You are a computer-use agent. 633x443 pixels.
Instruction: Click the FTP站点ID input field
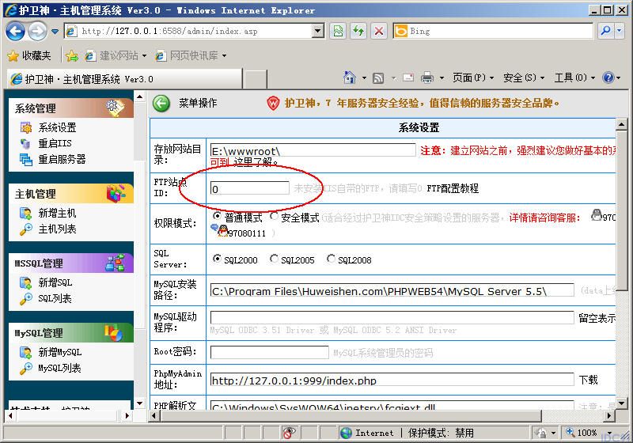click(x=250, y=188)
